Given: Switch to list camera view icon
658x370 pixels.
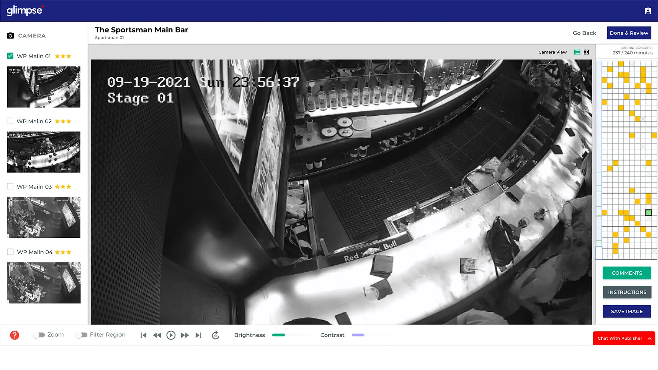Looking at the screenshot, I should tap(577, 52).
